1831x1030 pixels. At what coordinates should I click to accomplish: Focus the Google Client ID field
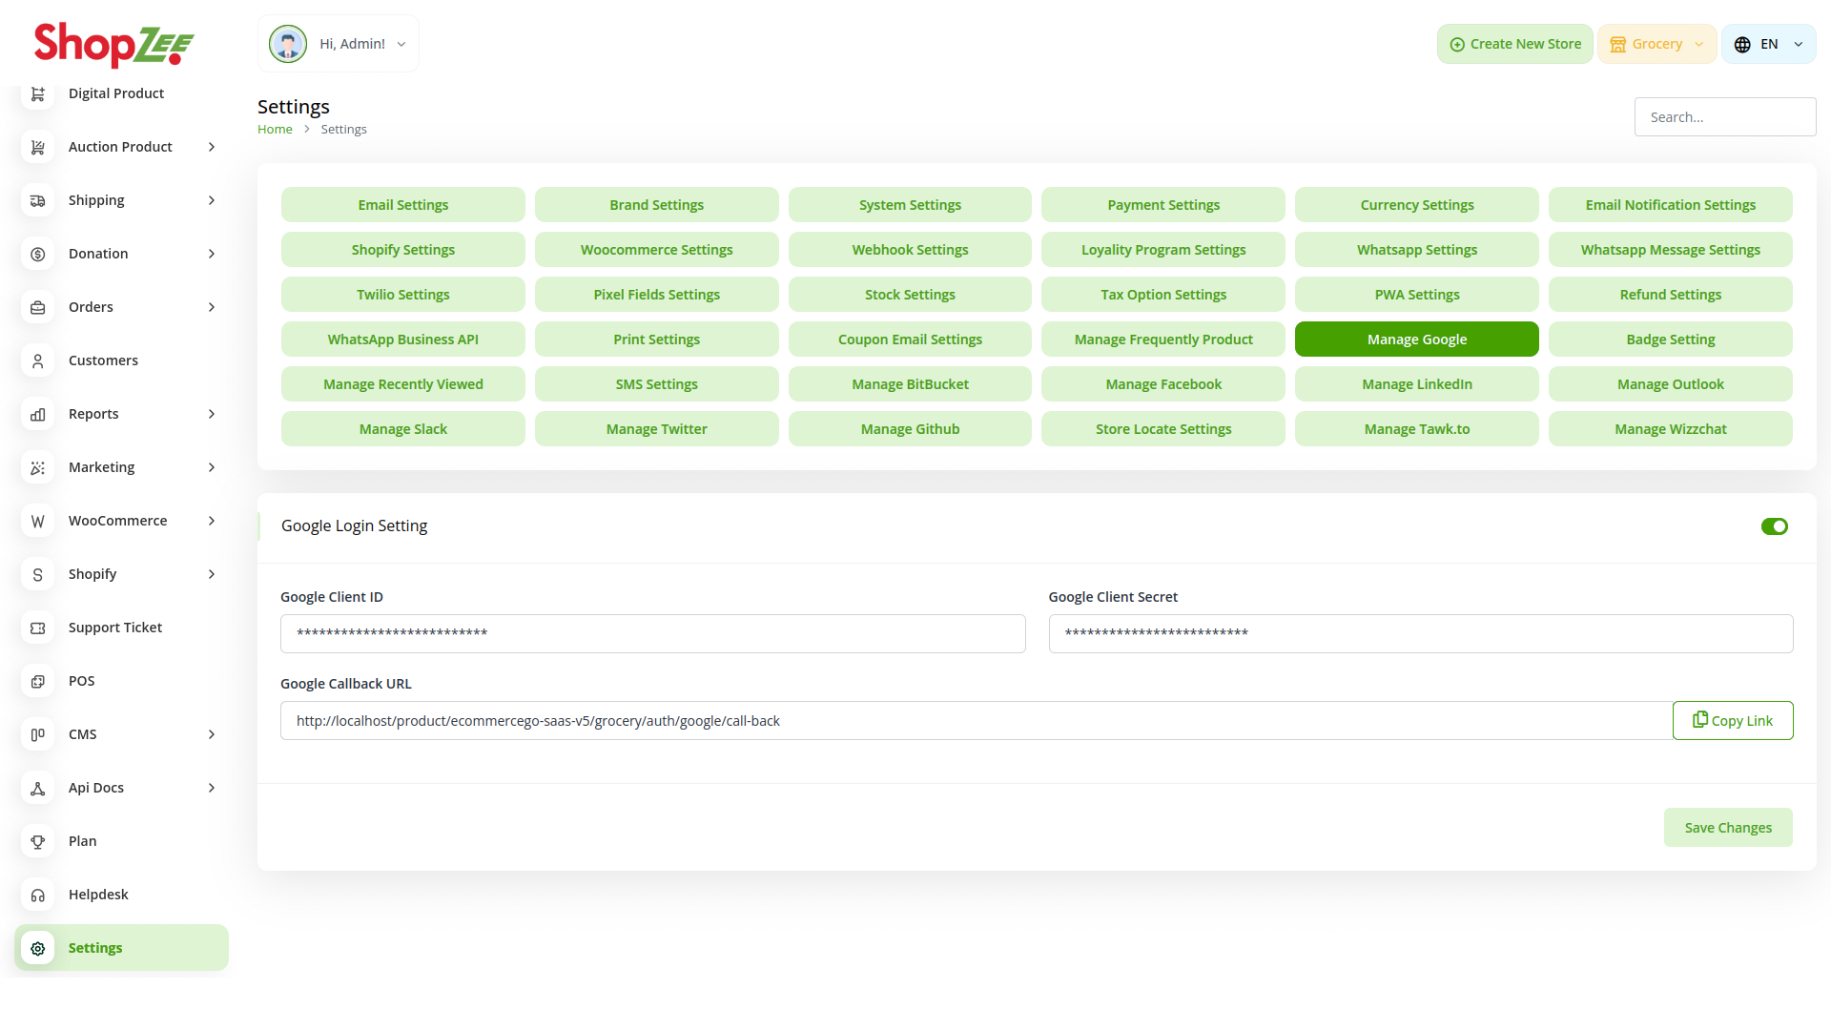[x=652, y=633]
